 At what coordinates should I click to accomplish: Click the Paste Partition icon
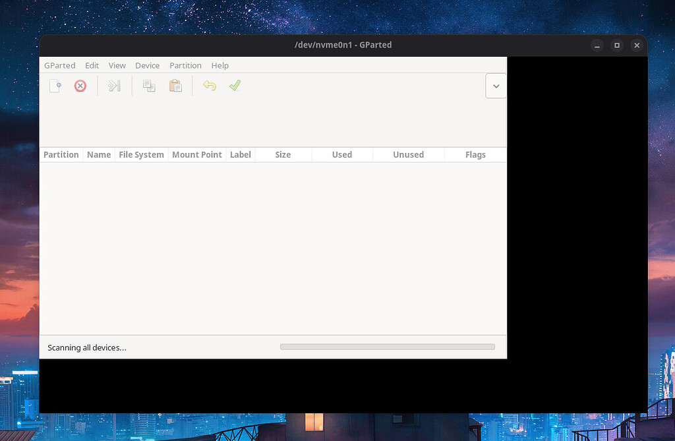tap(175, 86)
